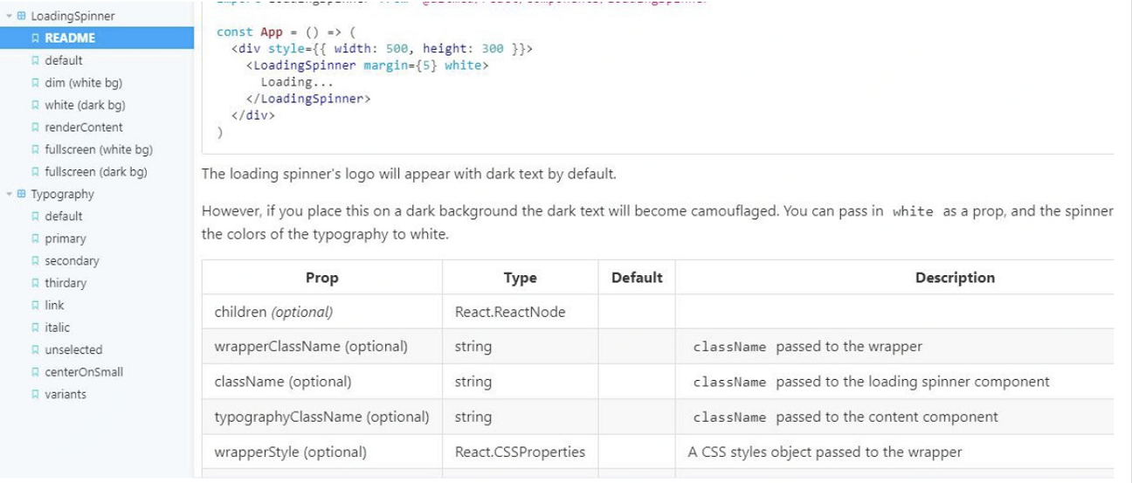
Task: Click bookmark icon beside secondary
Action: pyautogui.click(x=35, y=260)
